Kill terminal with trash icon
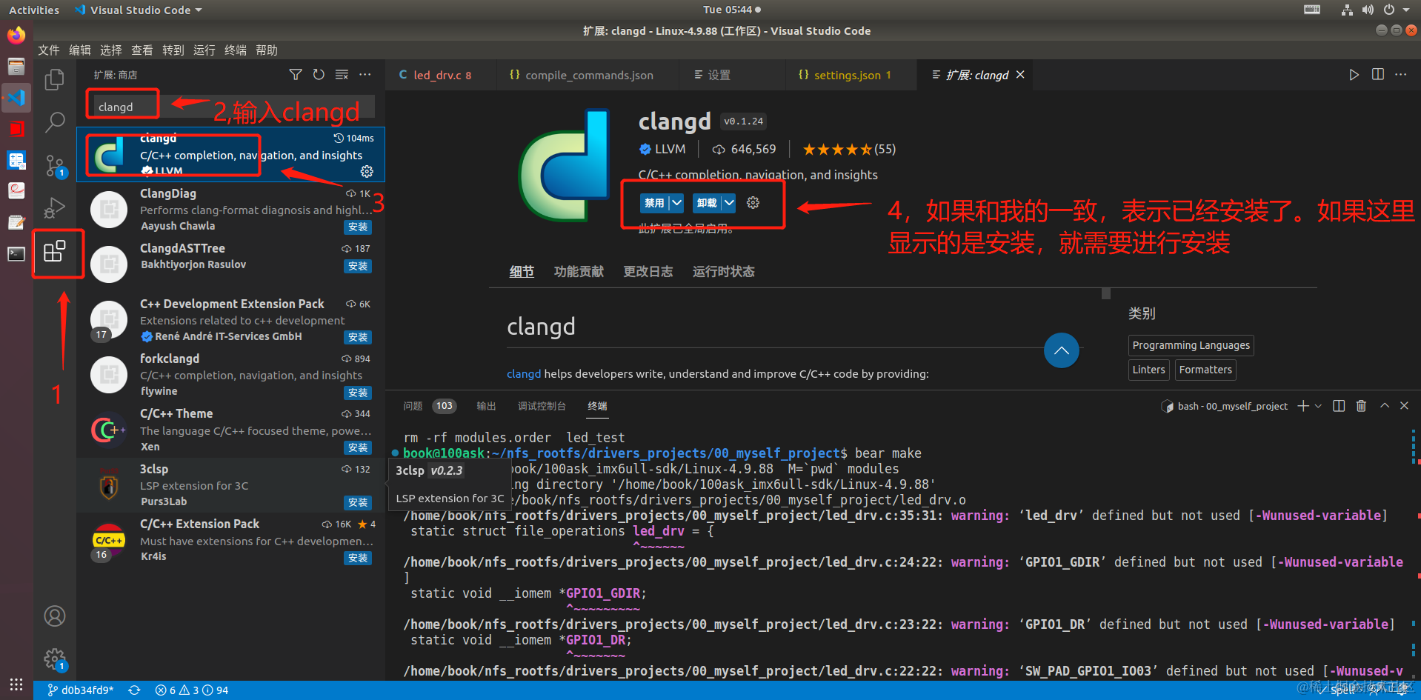This screenshot has height=700, width=1421. coord(1361,406)
